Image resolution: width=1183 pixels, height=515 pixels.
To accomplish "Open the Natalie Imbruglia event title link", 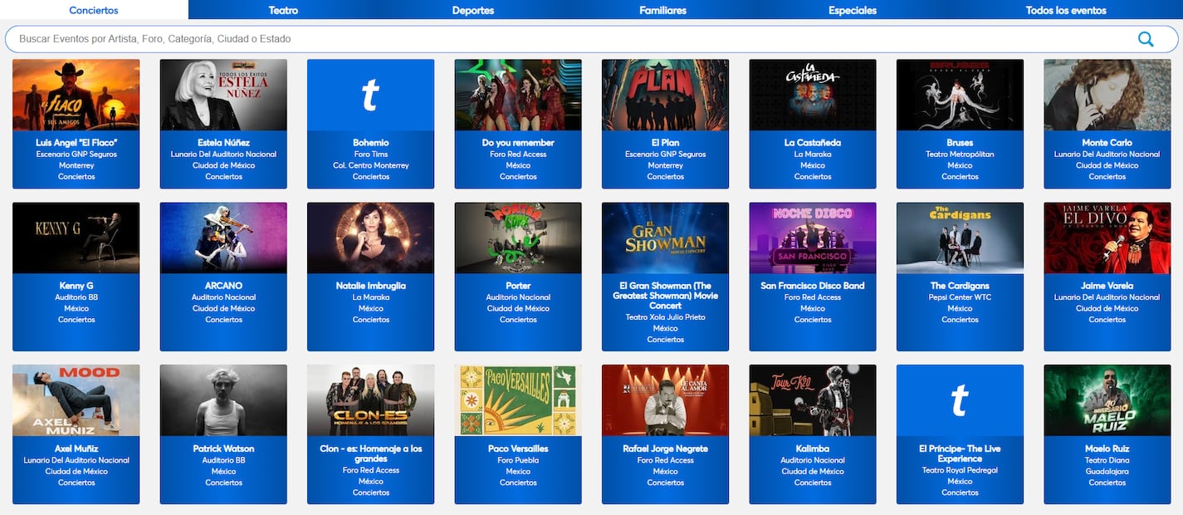I will tap(370, 286).
